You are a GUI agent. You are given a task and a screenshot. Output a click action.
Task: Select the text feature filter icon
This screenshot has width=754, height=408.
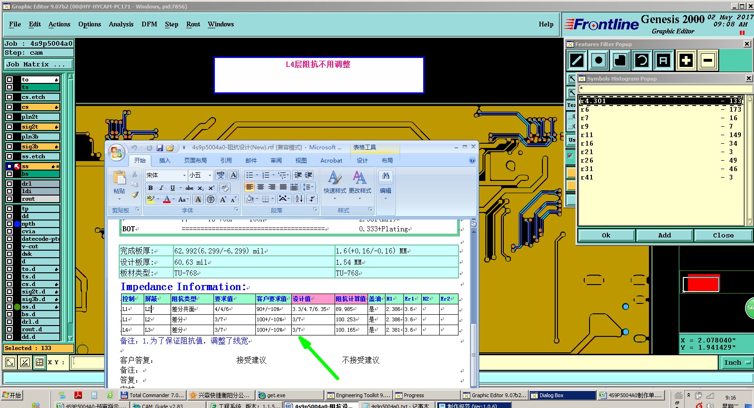pyautogui.click(x=664, y=60)
